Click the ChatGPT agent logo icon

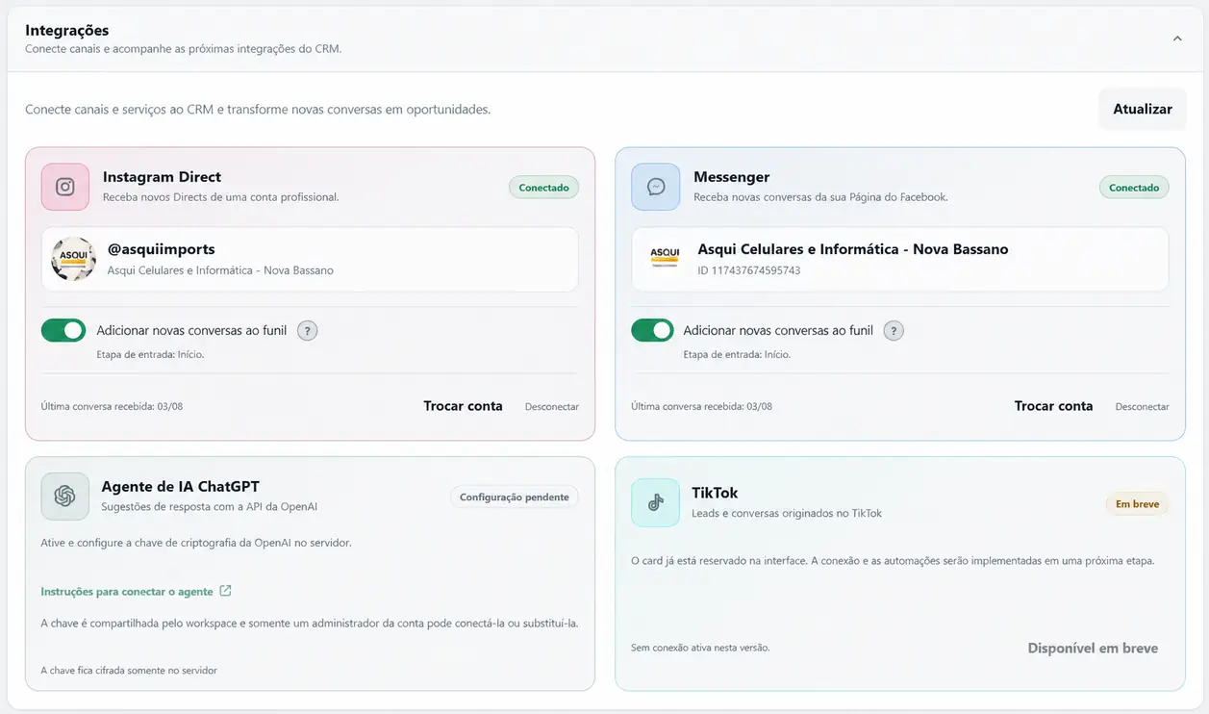click(65, 497)
